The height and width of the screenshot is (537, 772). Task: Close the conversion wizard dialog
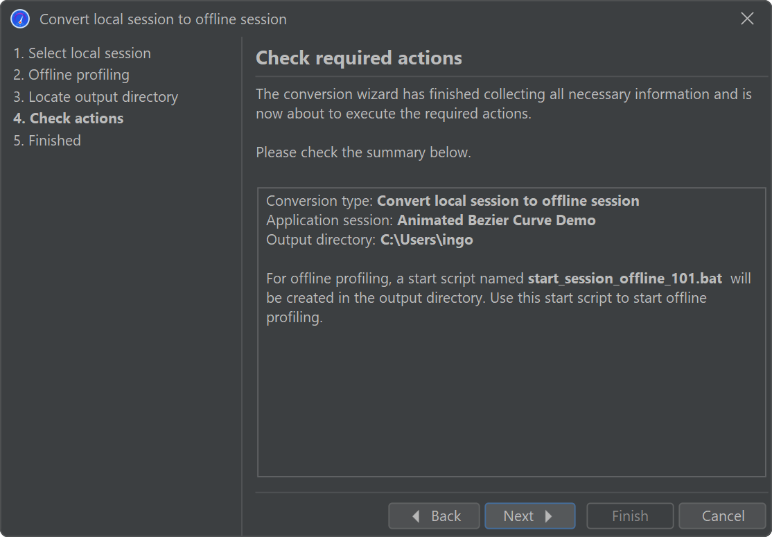(x=747, y=19)
